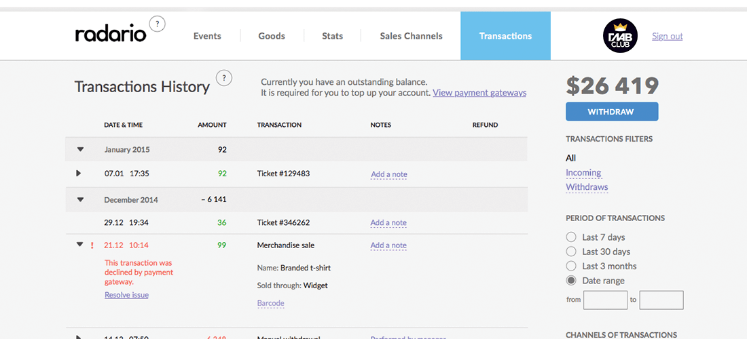Collapse the January 2015 month group

(80, 150)
